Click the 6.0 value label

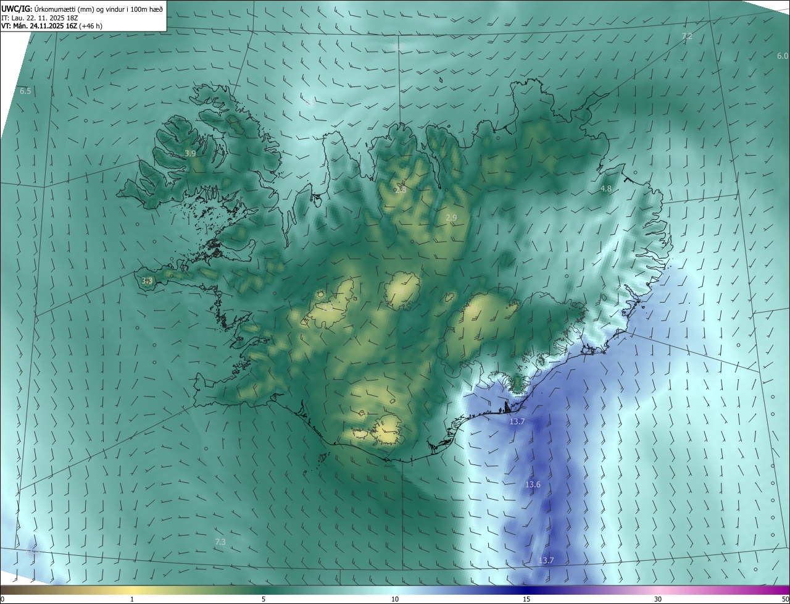pos(782,56)
